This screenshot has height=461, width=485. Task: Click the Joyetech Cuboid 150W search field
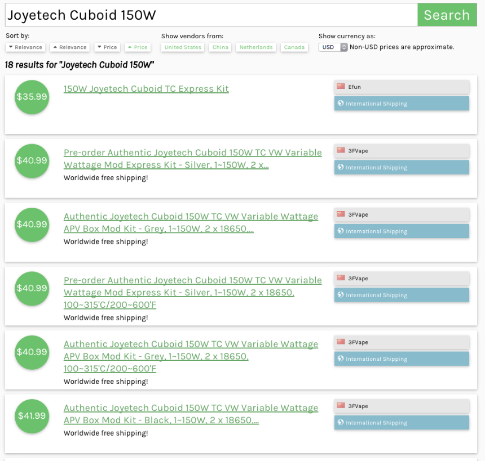pyautogui.click(x=211, y=15)
